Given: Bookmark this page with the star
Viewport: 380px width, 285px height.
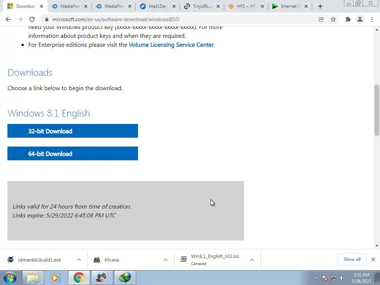Looking at the screenshot, I should point(333,19).
